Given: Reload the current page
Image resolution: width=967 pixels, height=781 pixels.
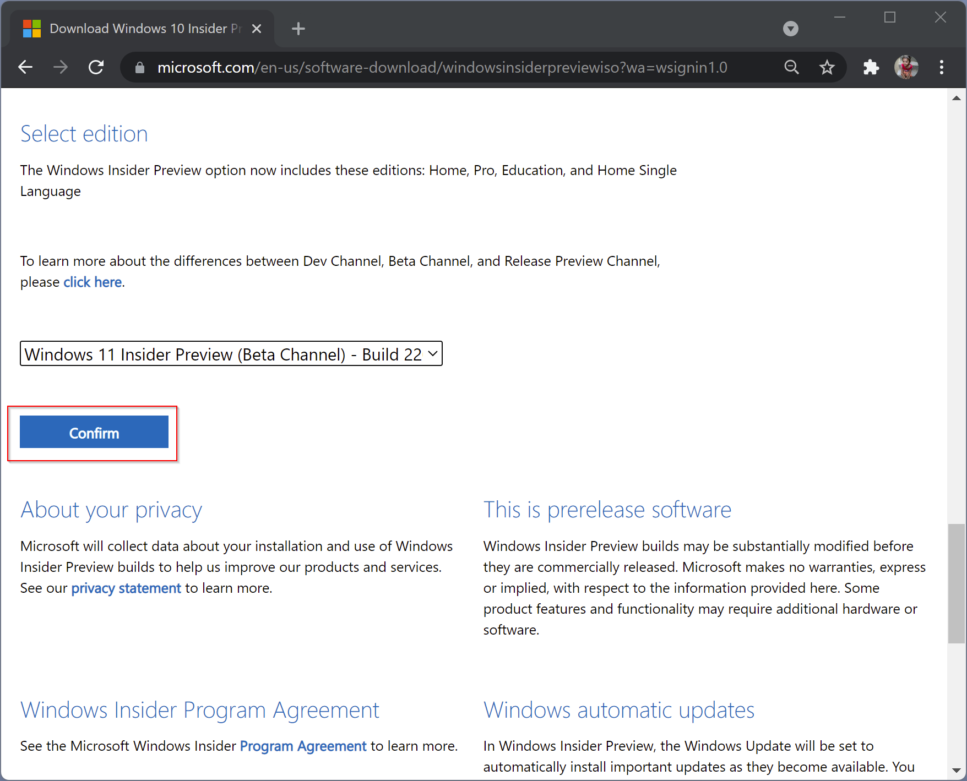Looking at the screenshot, I should (96, 67).
